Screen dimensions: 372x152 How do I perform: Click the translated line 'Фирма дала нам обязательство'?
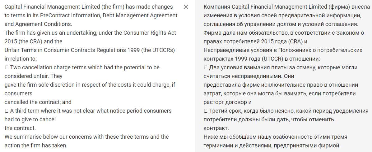pos(283,33)
